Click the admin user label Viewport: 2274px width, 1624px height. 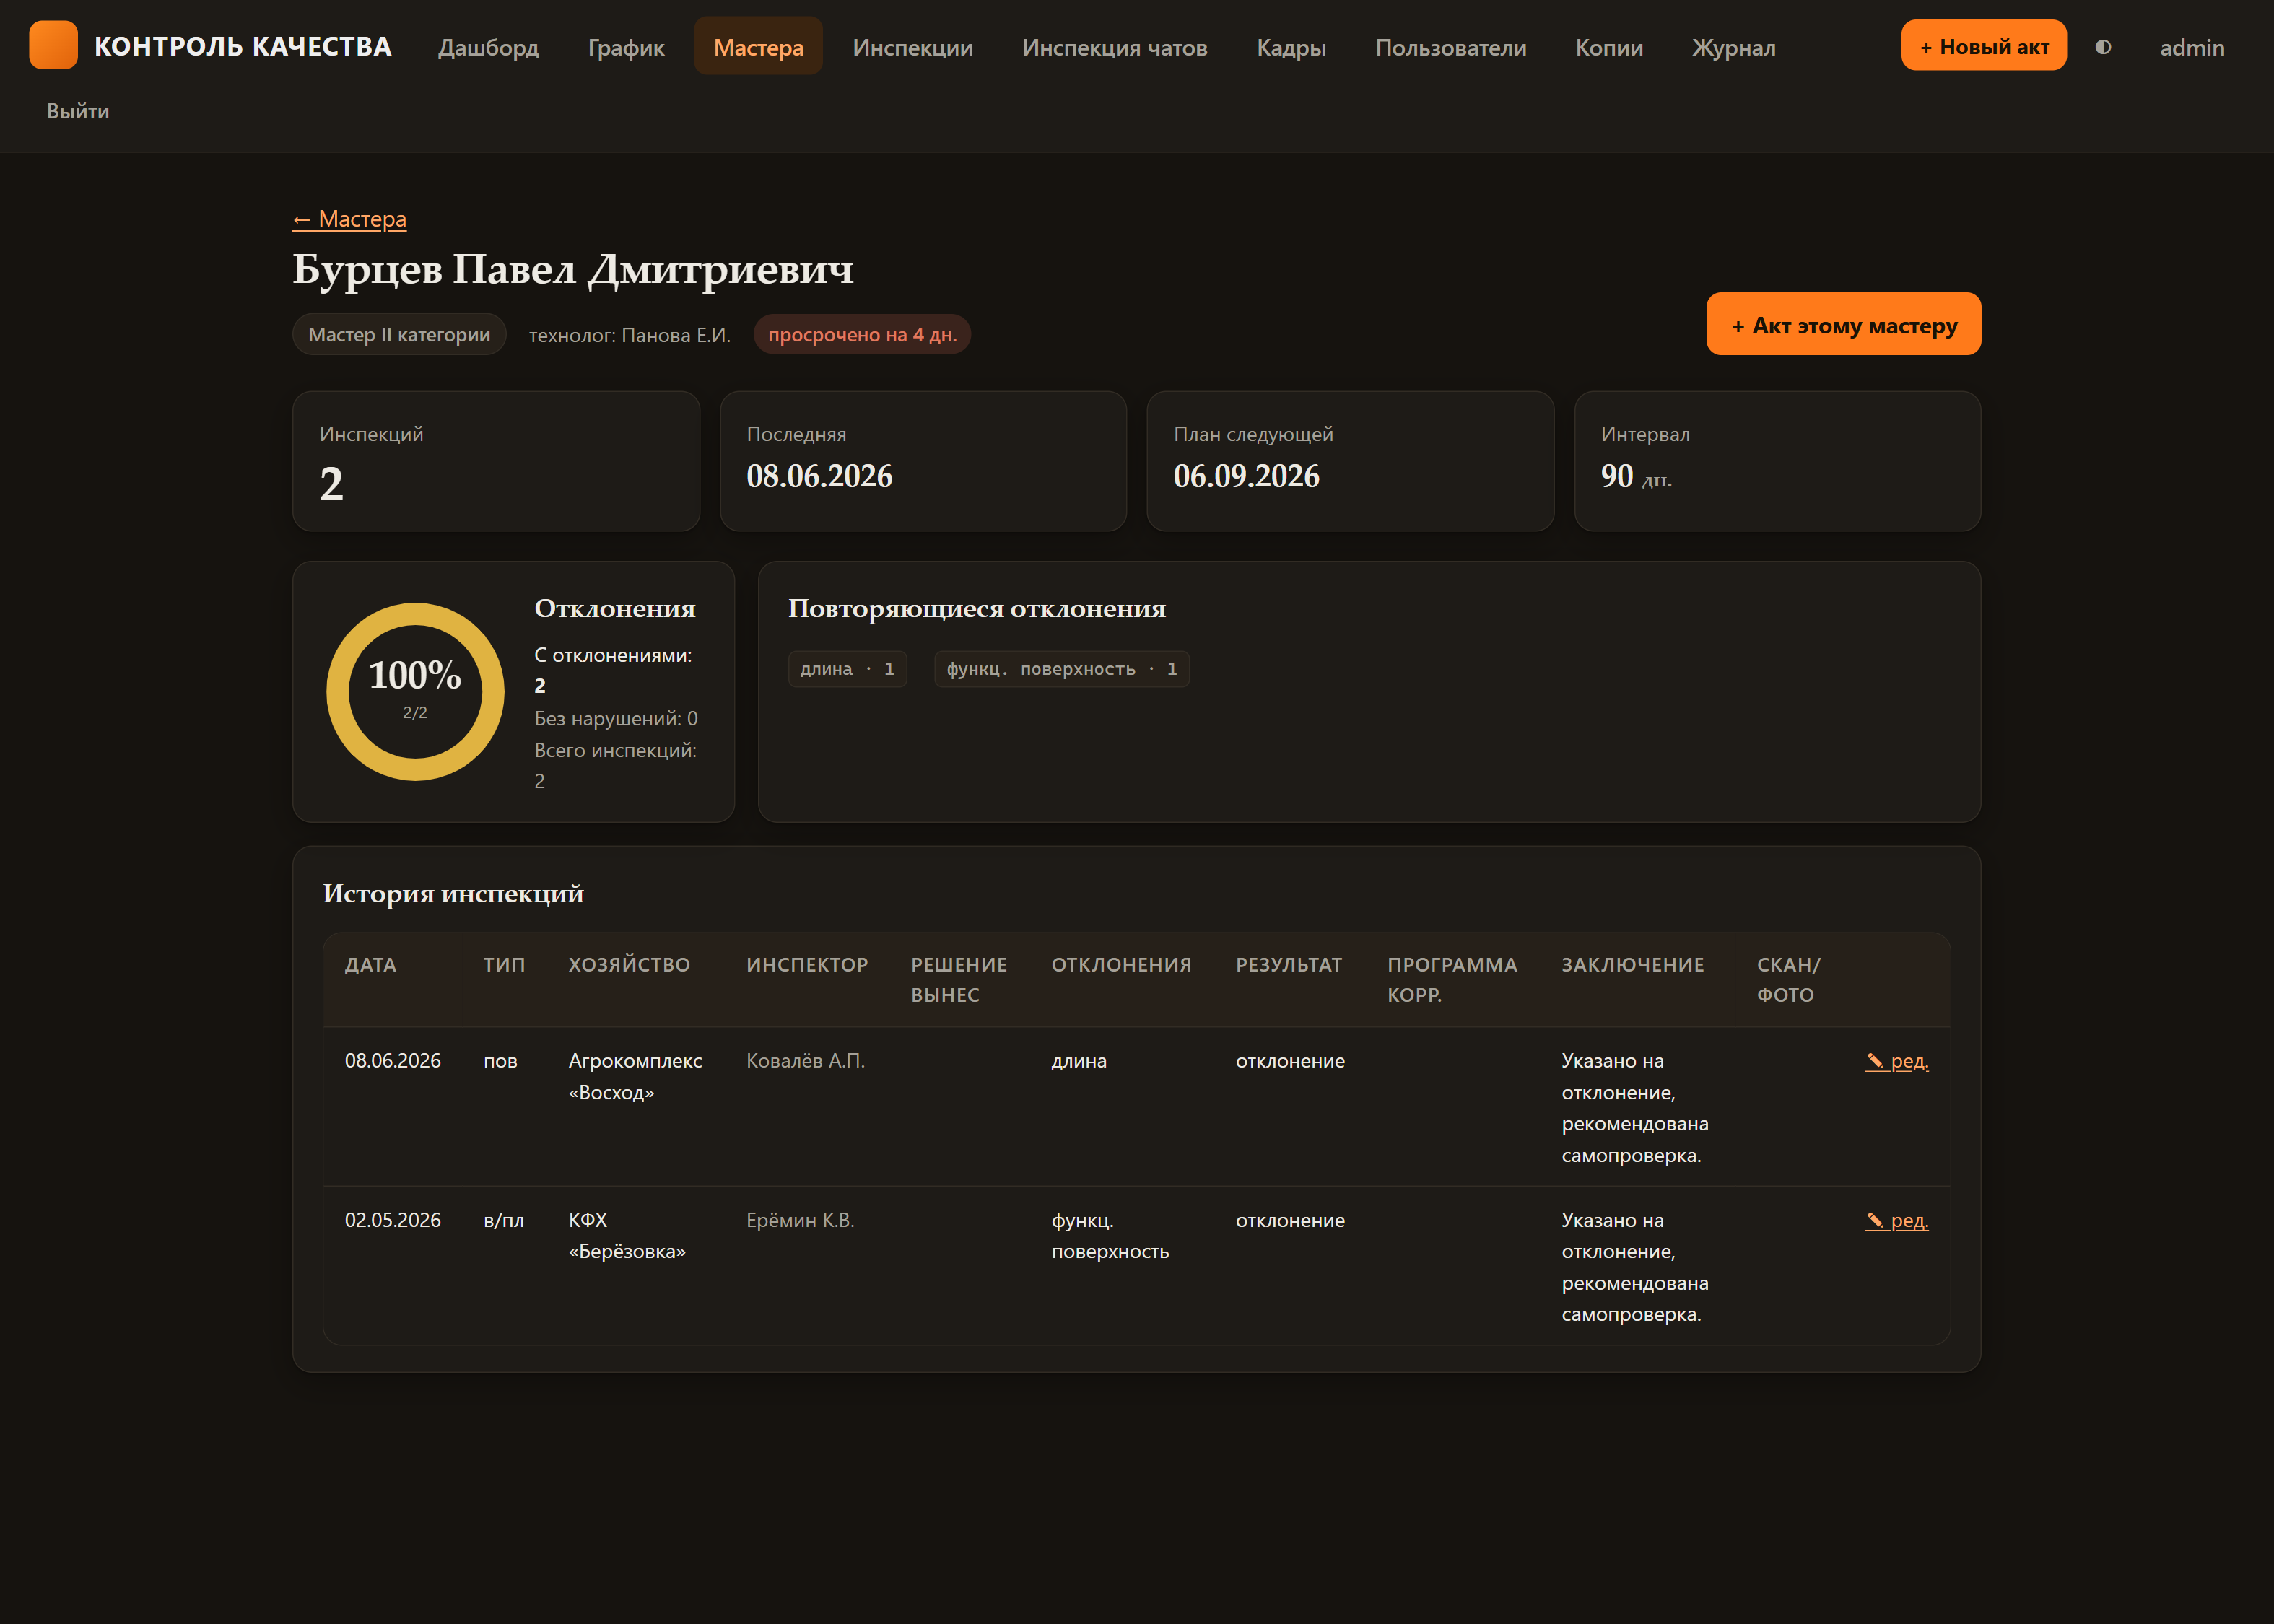click(x=2191, y=47)
